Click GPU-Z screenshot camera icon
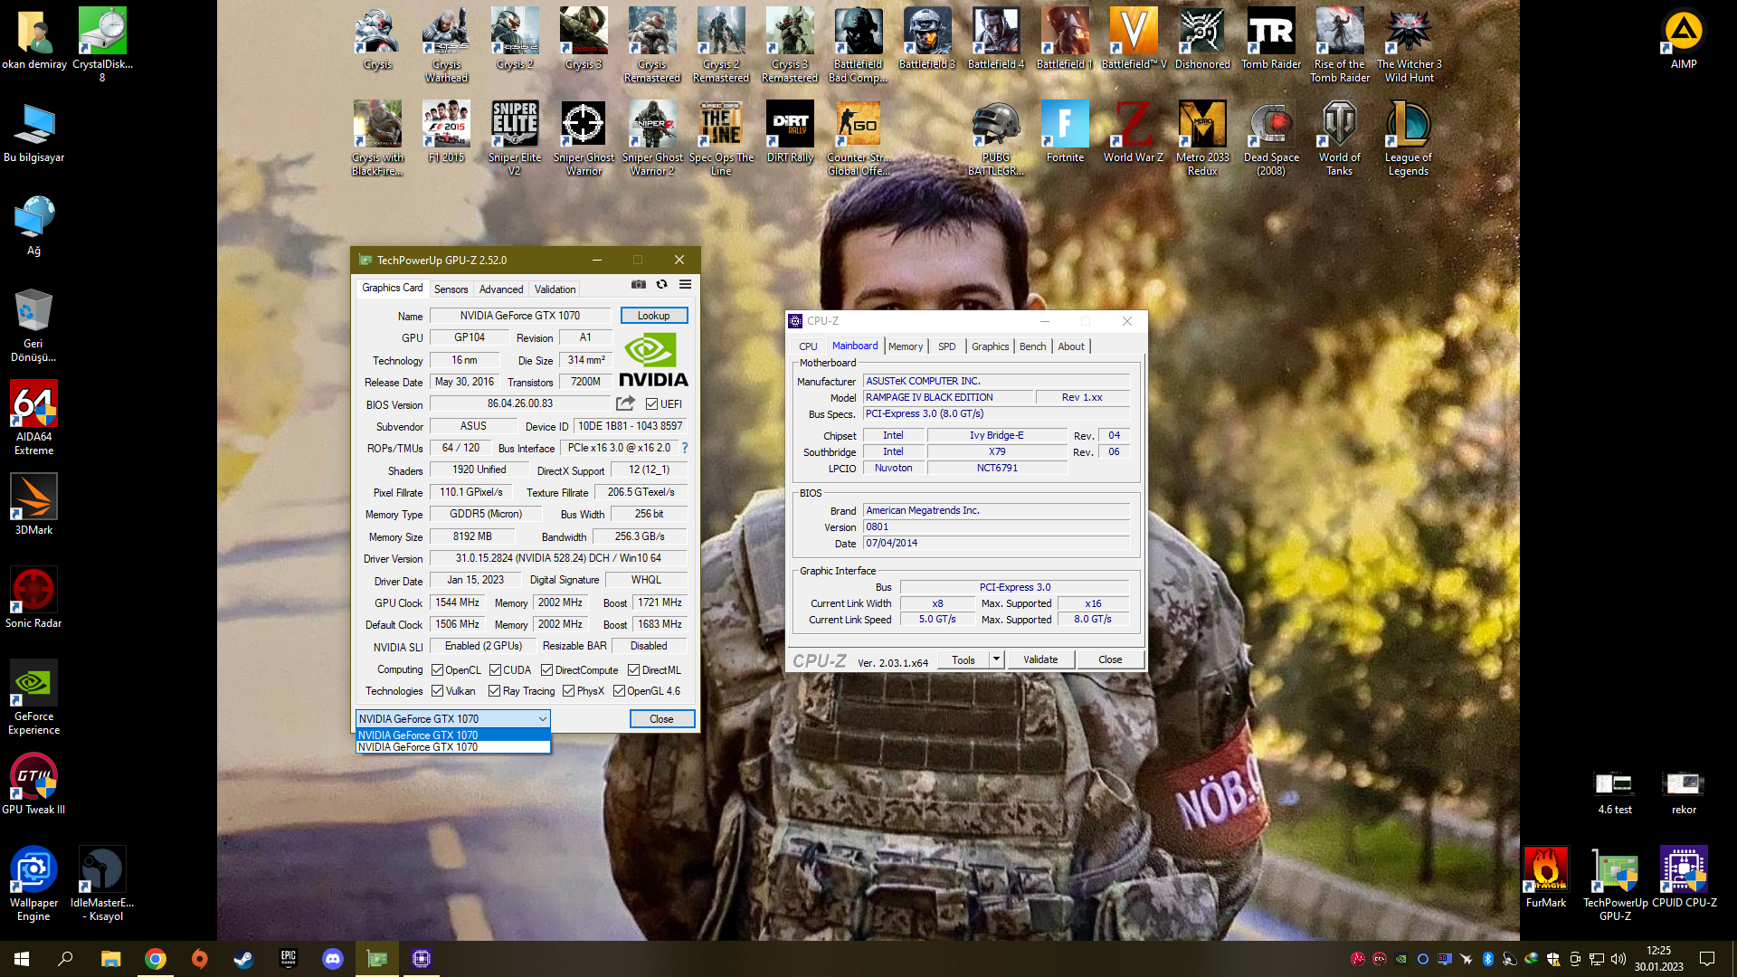The width and height of the screenshot is (1737, 977). 639,284
